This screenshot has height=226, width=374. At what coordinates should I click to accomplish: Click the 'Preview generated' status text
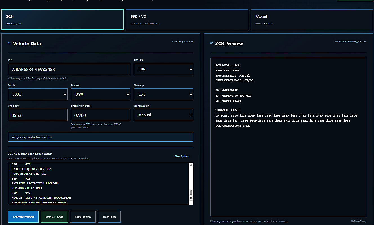pyautogui.click(x=183, y=42)
